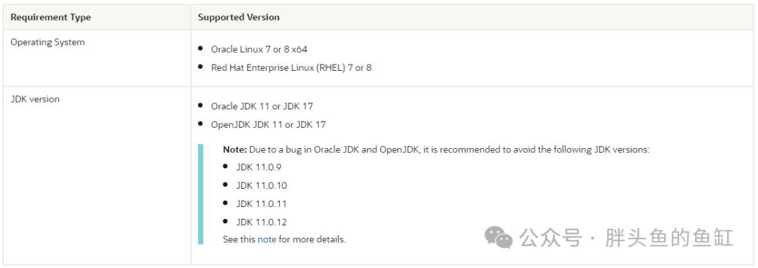Click the JDK version row label
The image size is (758, 268).
(x=35, y=99)
